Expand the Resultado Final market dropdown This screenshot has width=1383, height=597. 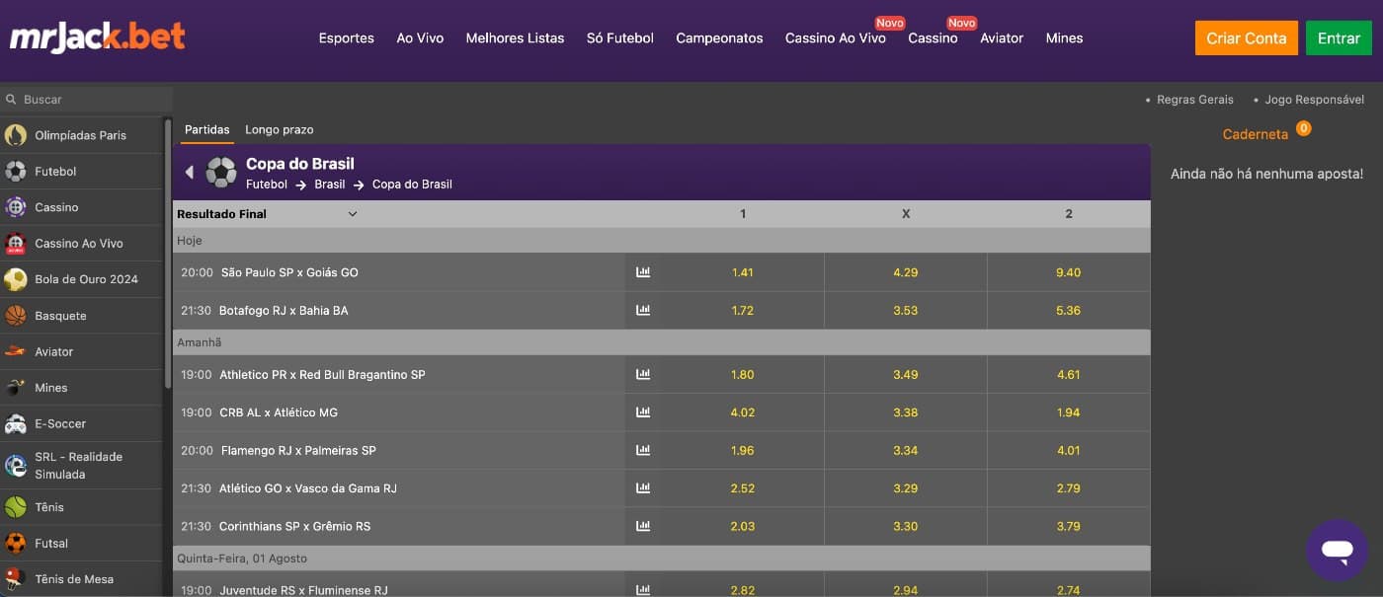(x=353, y=214)
